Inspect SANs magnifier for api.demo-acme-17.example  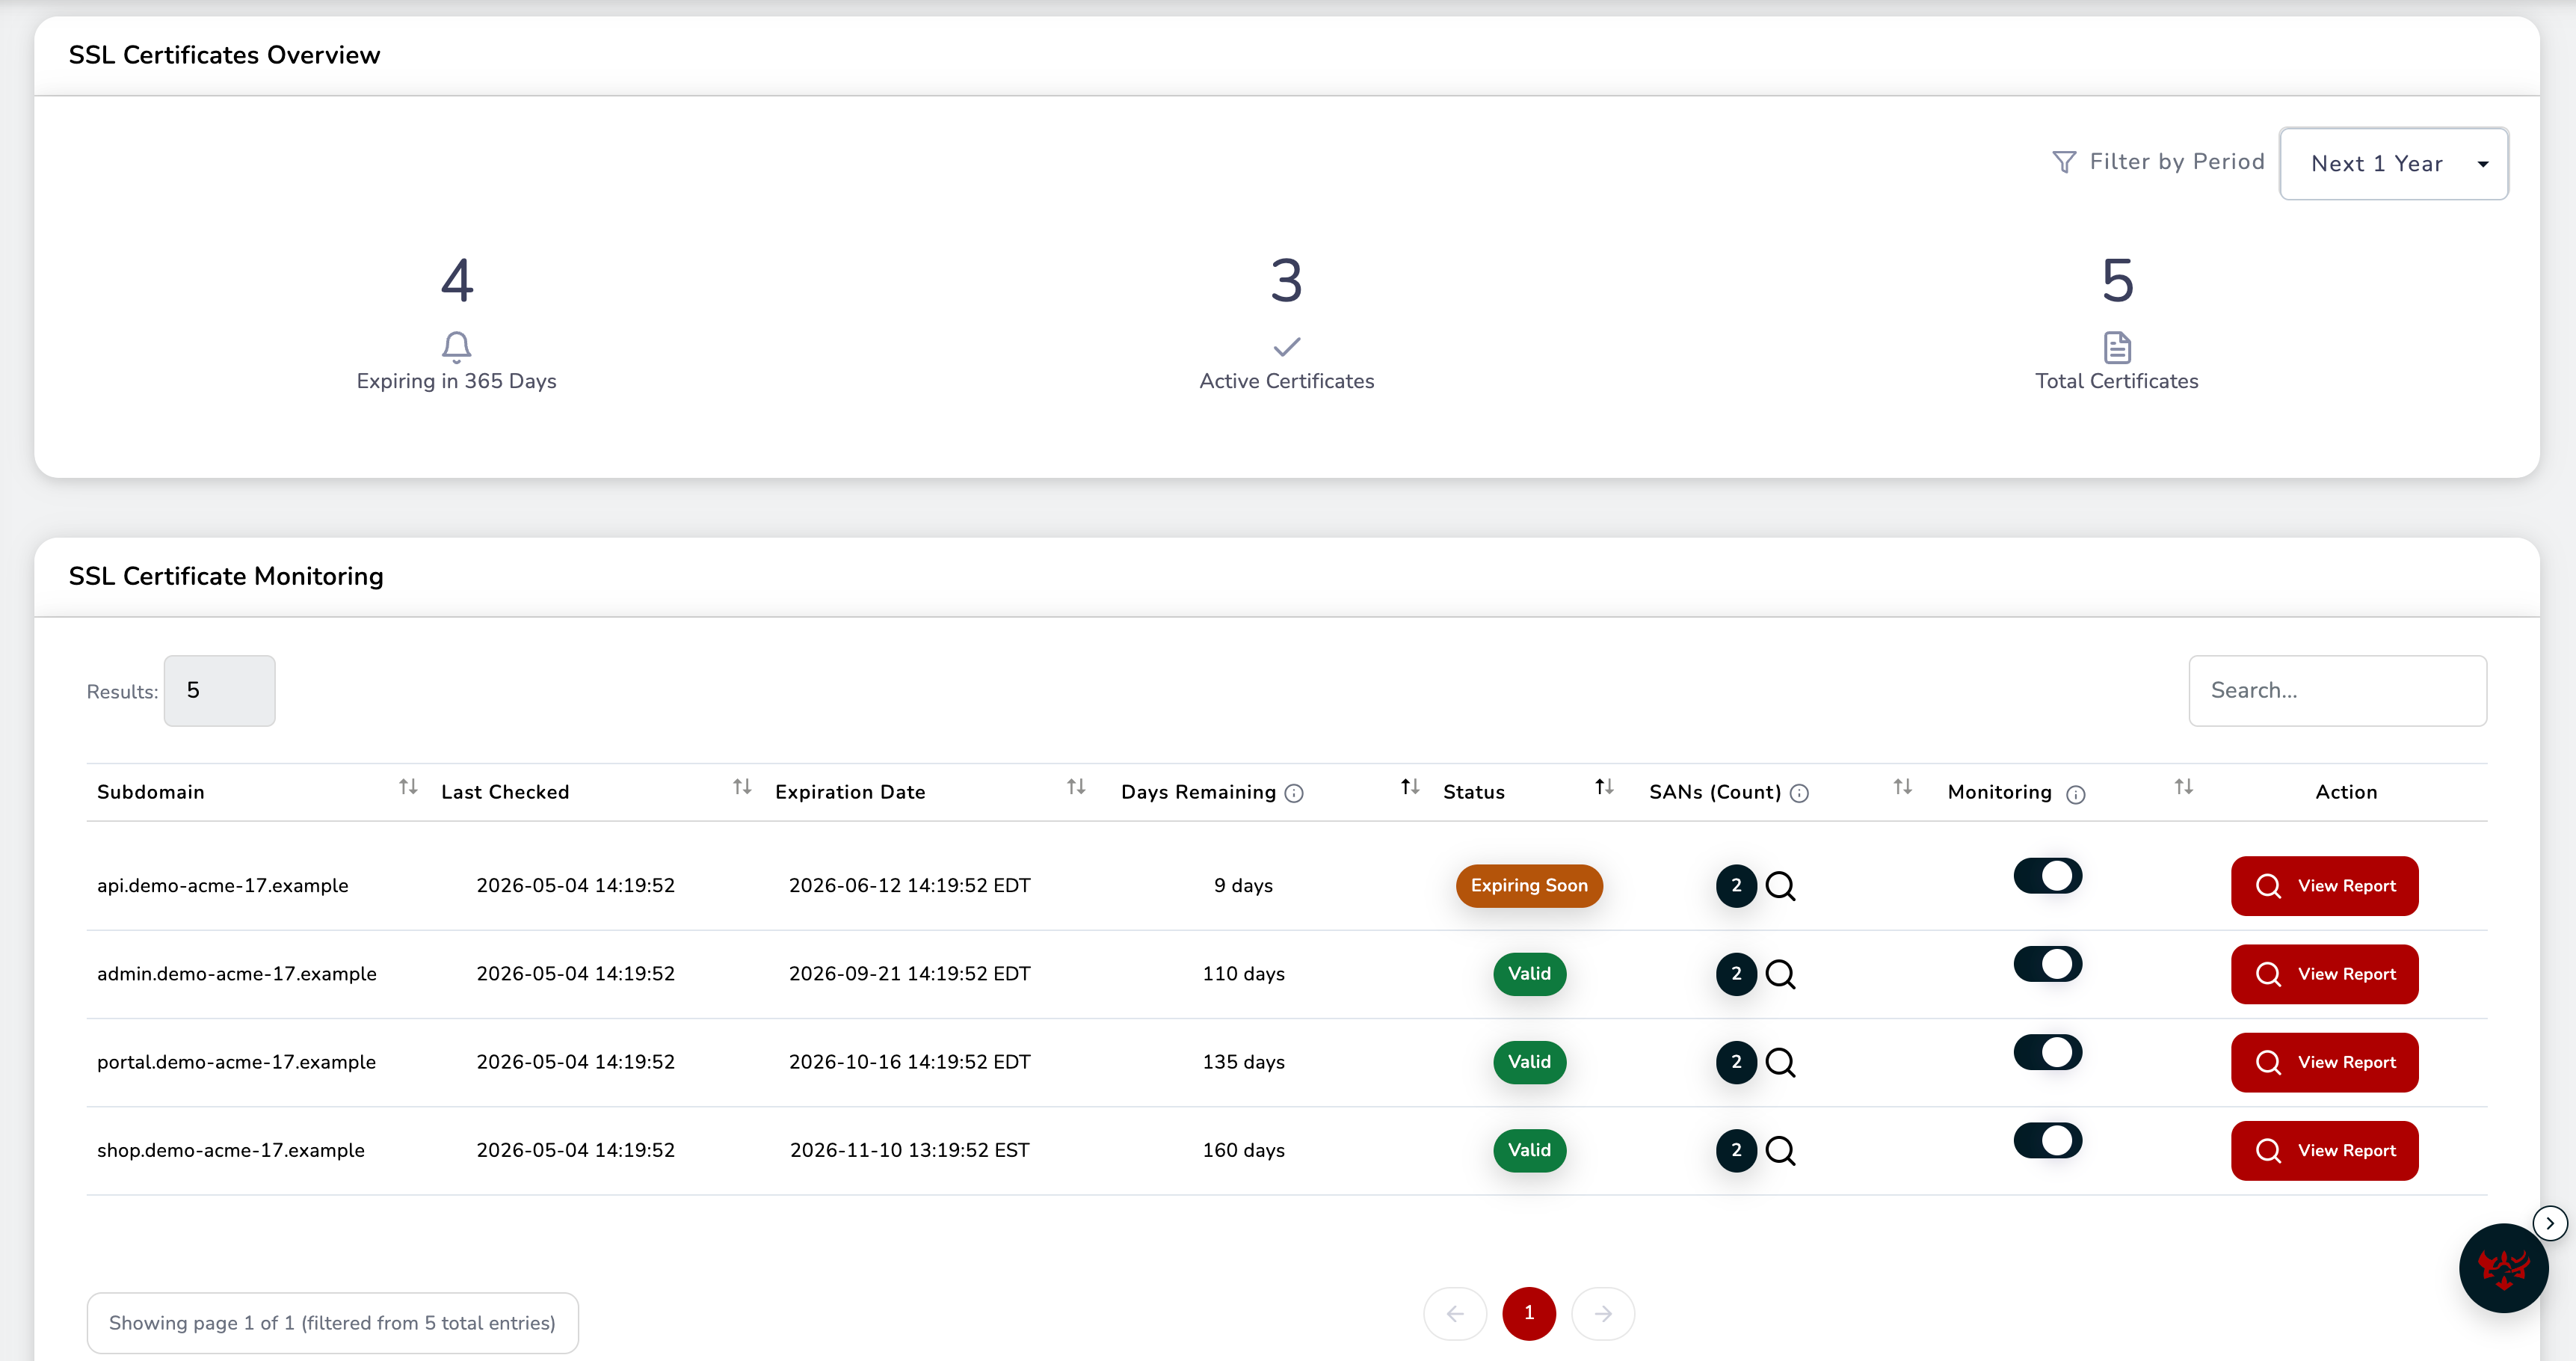point(1781,886)
